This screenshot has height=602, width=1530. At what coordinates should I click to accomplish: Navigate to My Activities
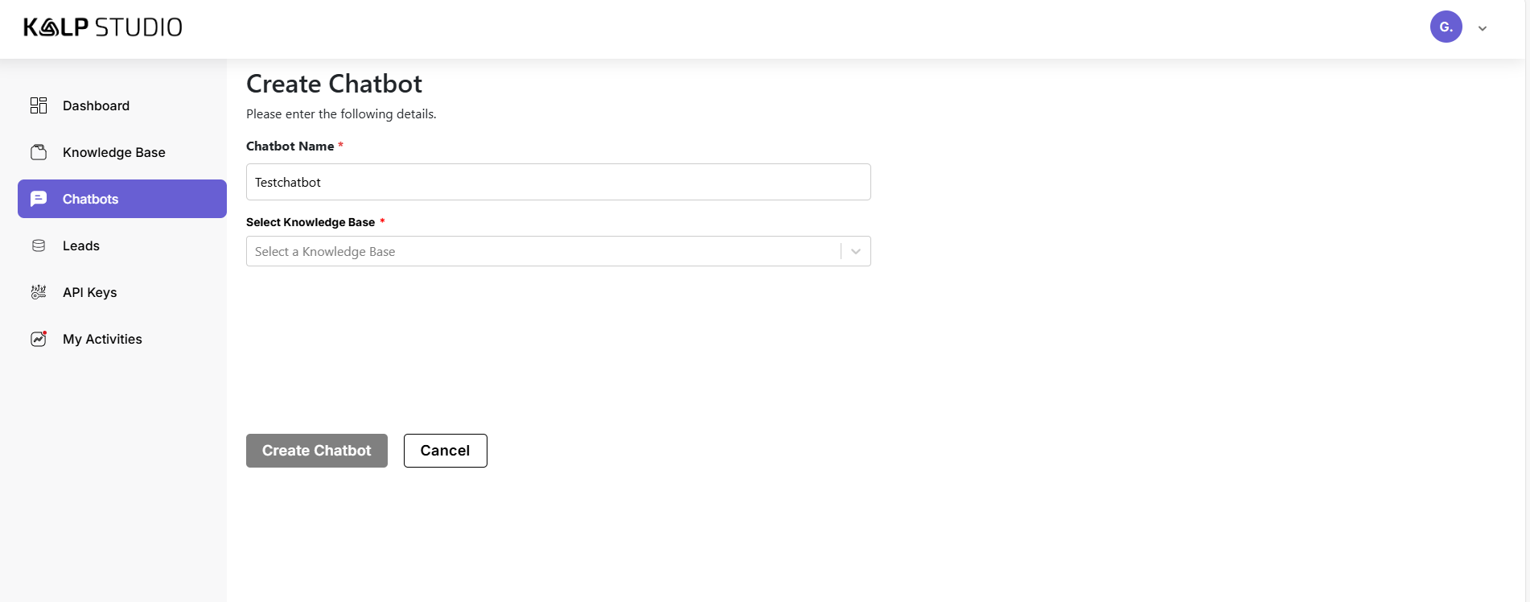(x=102, y=339)
